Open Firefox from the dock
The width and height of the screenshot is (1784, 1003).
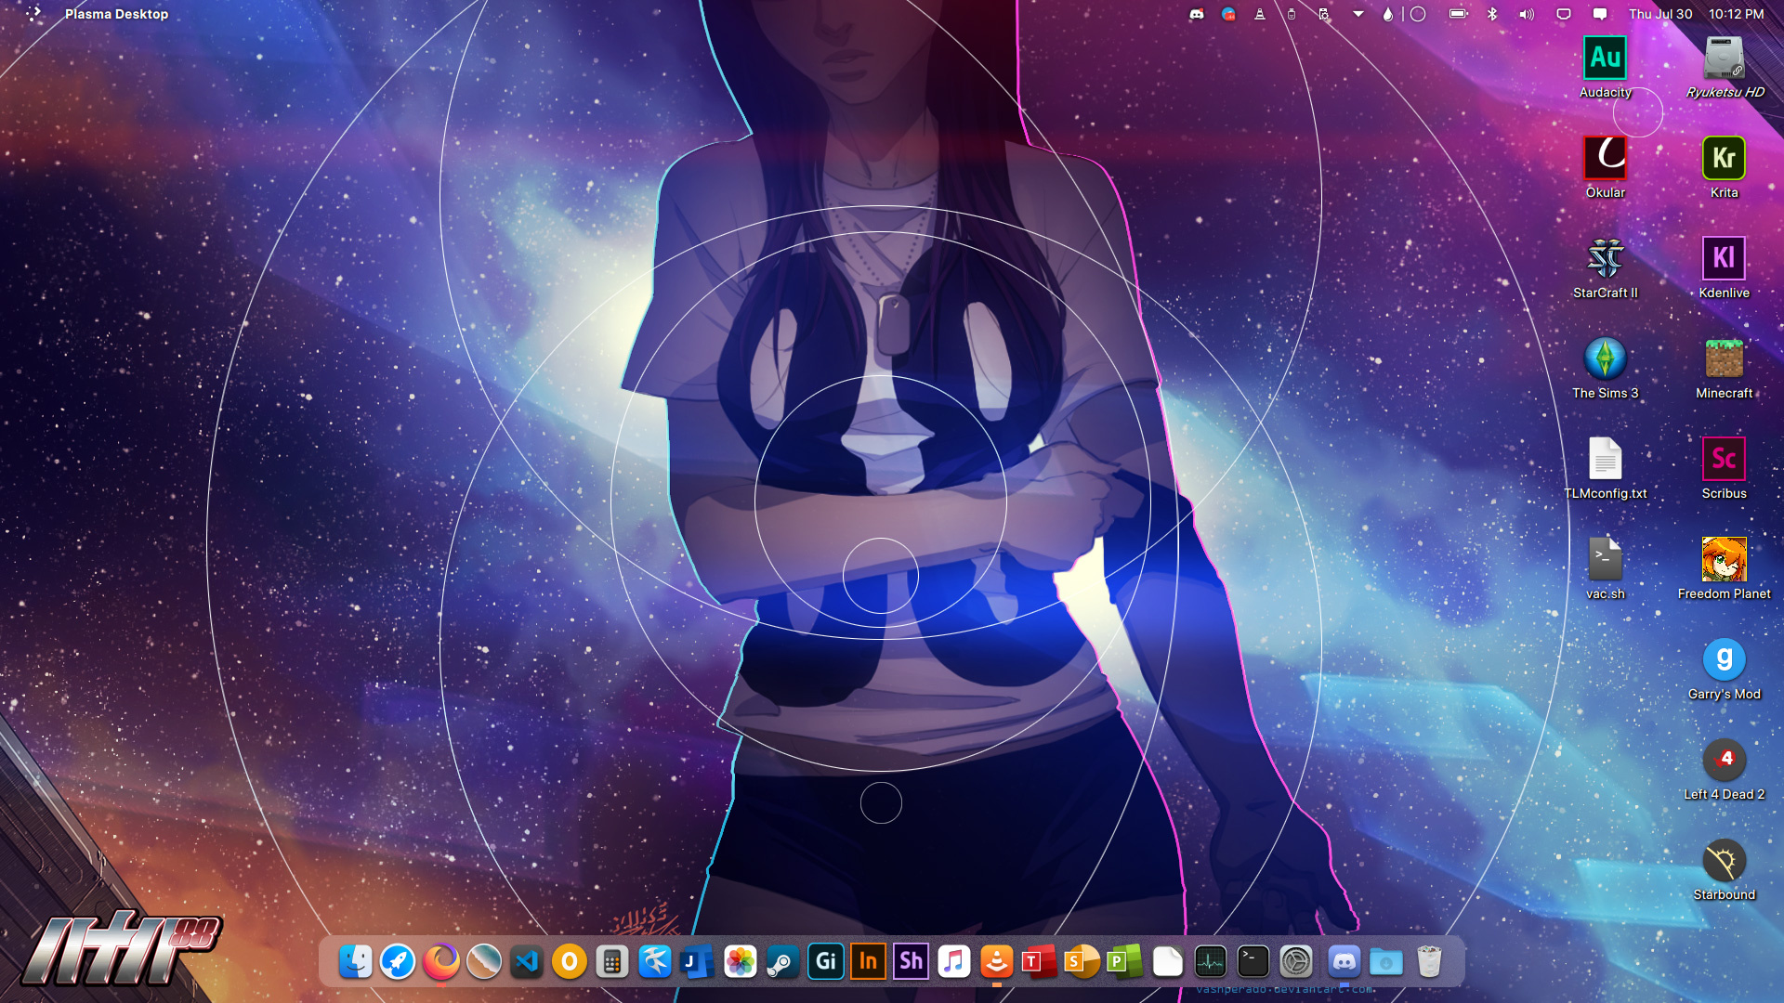pyautogui.click(x=441, y=962)
